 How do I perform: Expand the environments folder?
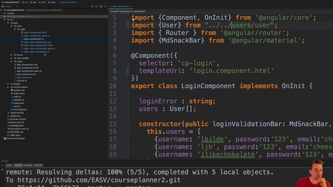(8, 87)
